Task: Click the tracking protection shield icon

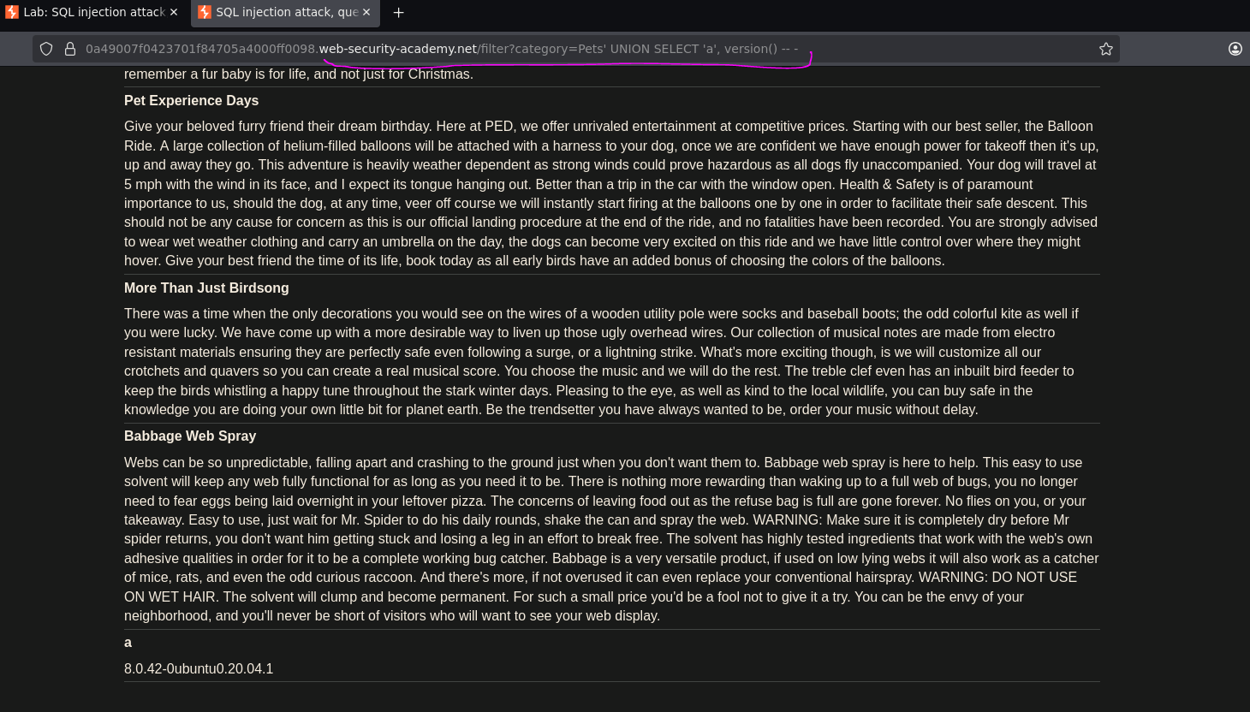Action: (x=47, y=49)
